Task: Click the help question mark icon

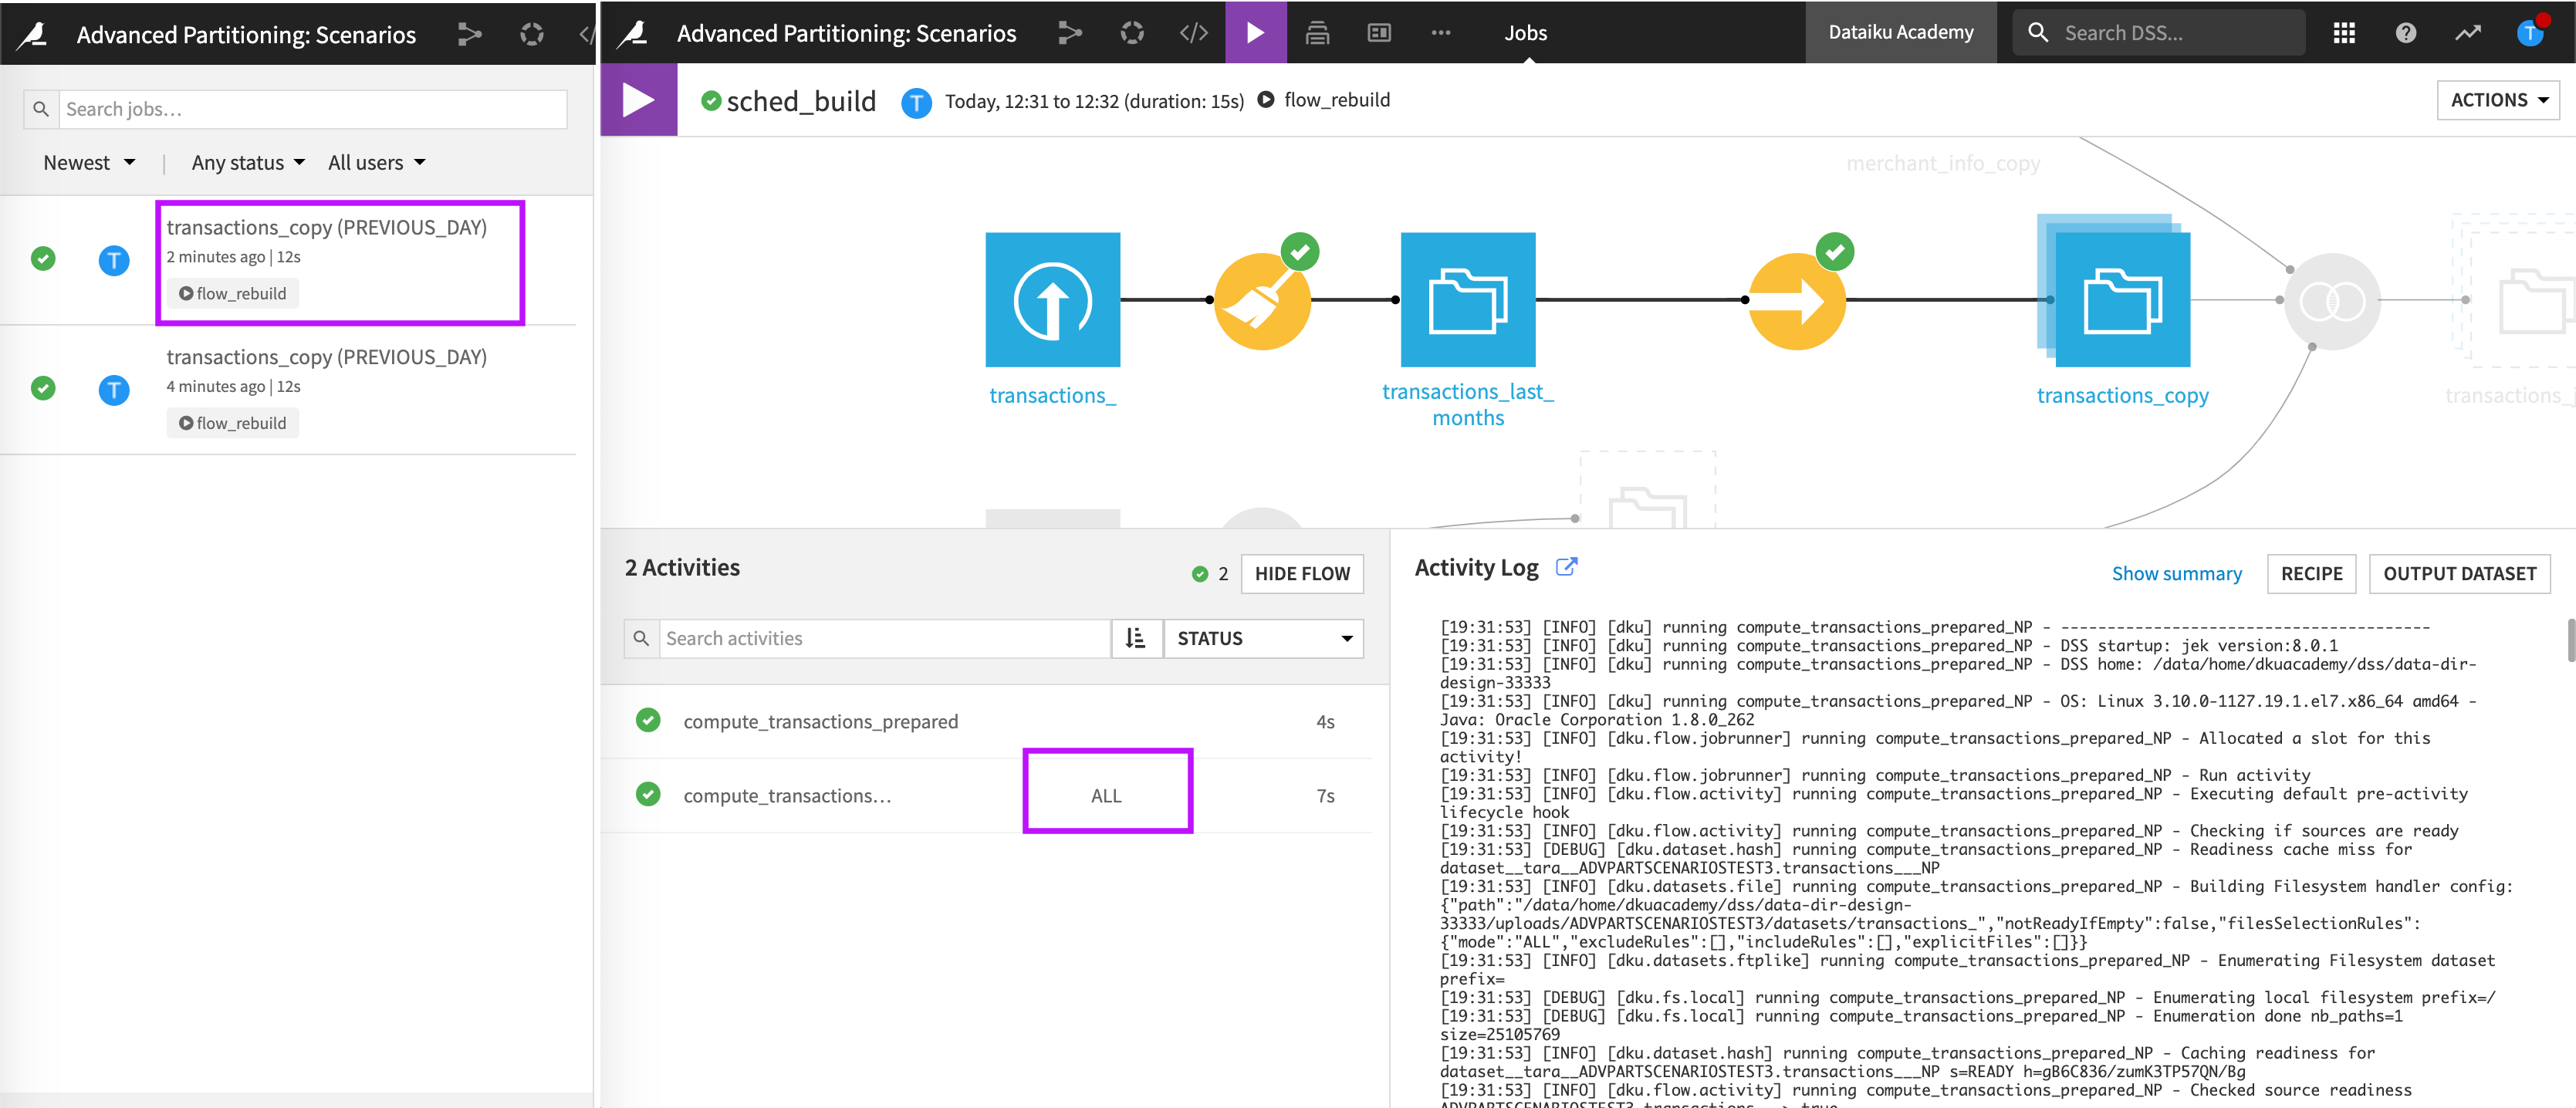Action: tap(2405, 33)
